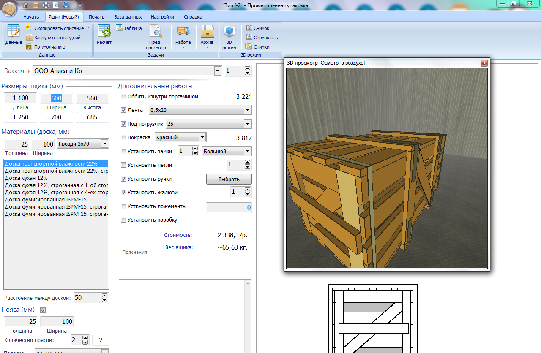Click the blue info icon in quick access toolbar
Viewport: 541px width, 353px height.
coord(66,5)
